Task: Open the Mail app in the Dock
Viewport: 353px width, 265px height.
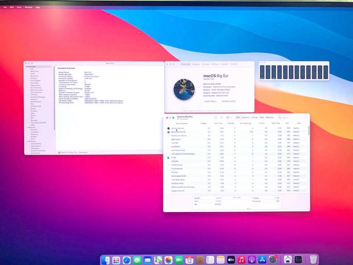Action: click(x=147, y=260)
